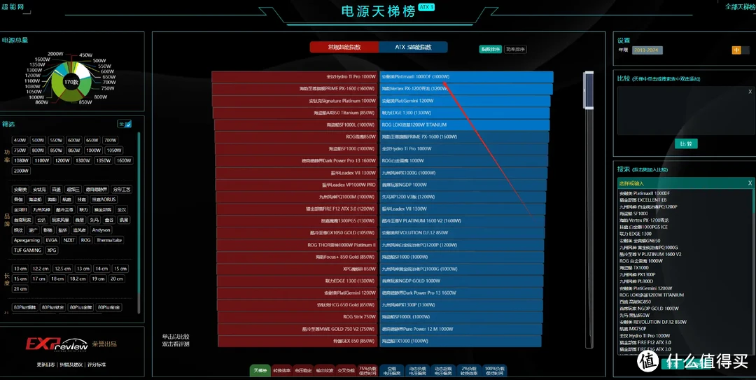Open the 年限 2013-2024 year range selector
This screenshot has height=380, width=756.
coord(647,50)
